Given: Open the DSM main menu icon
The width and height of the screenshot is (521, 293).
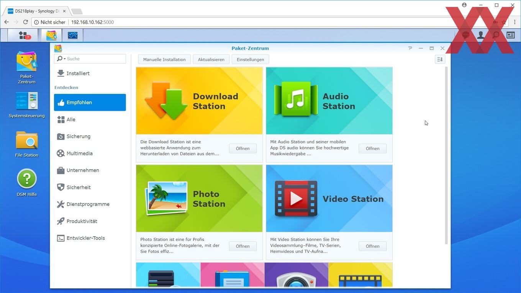Looking at the screenshot, I should pyautogui.click(x=23, y=35).
